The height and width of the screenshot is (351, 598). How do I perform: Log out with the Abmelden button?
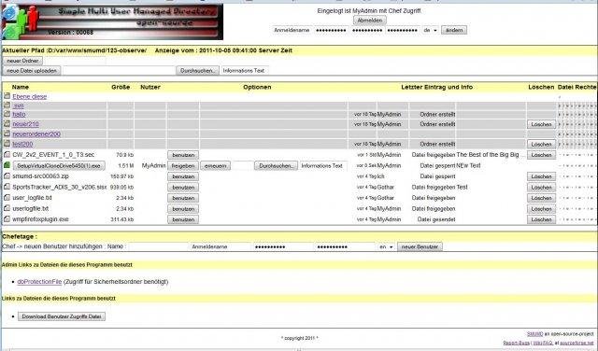coord(370,21)
